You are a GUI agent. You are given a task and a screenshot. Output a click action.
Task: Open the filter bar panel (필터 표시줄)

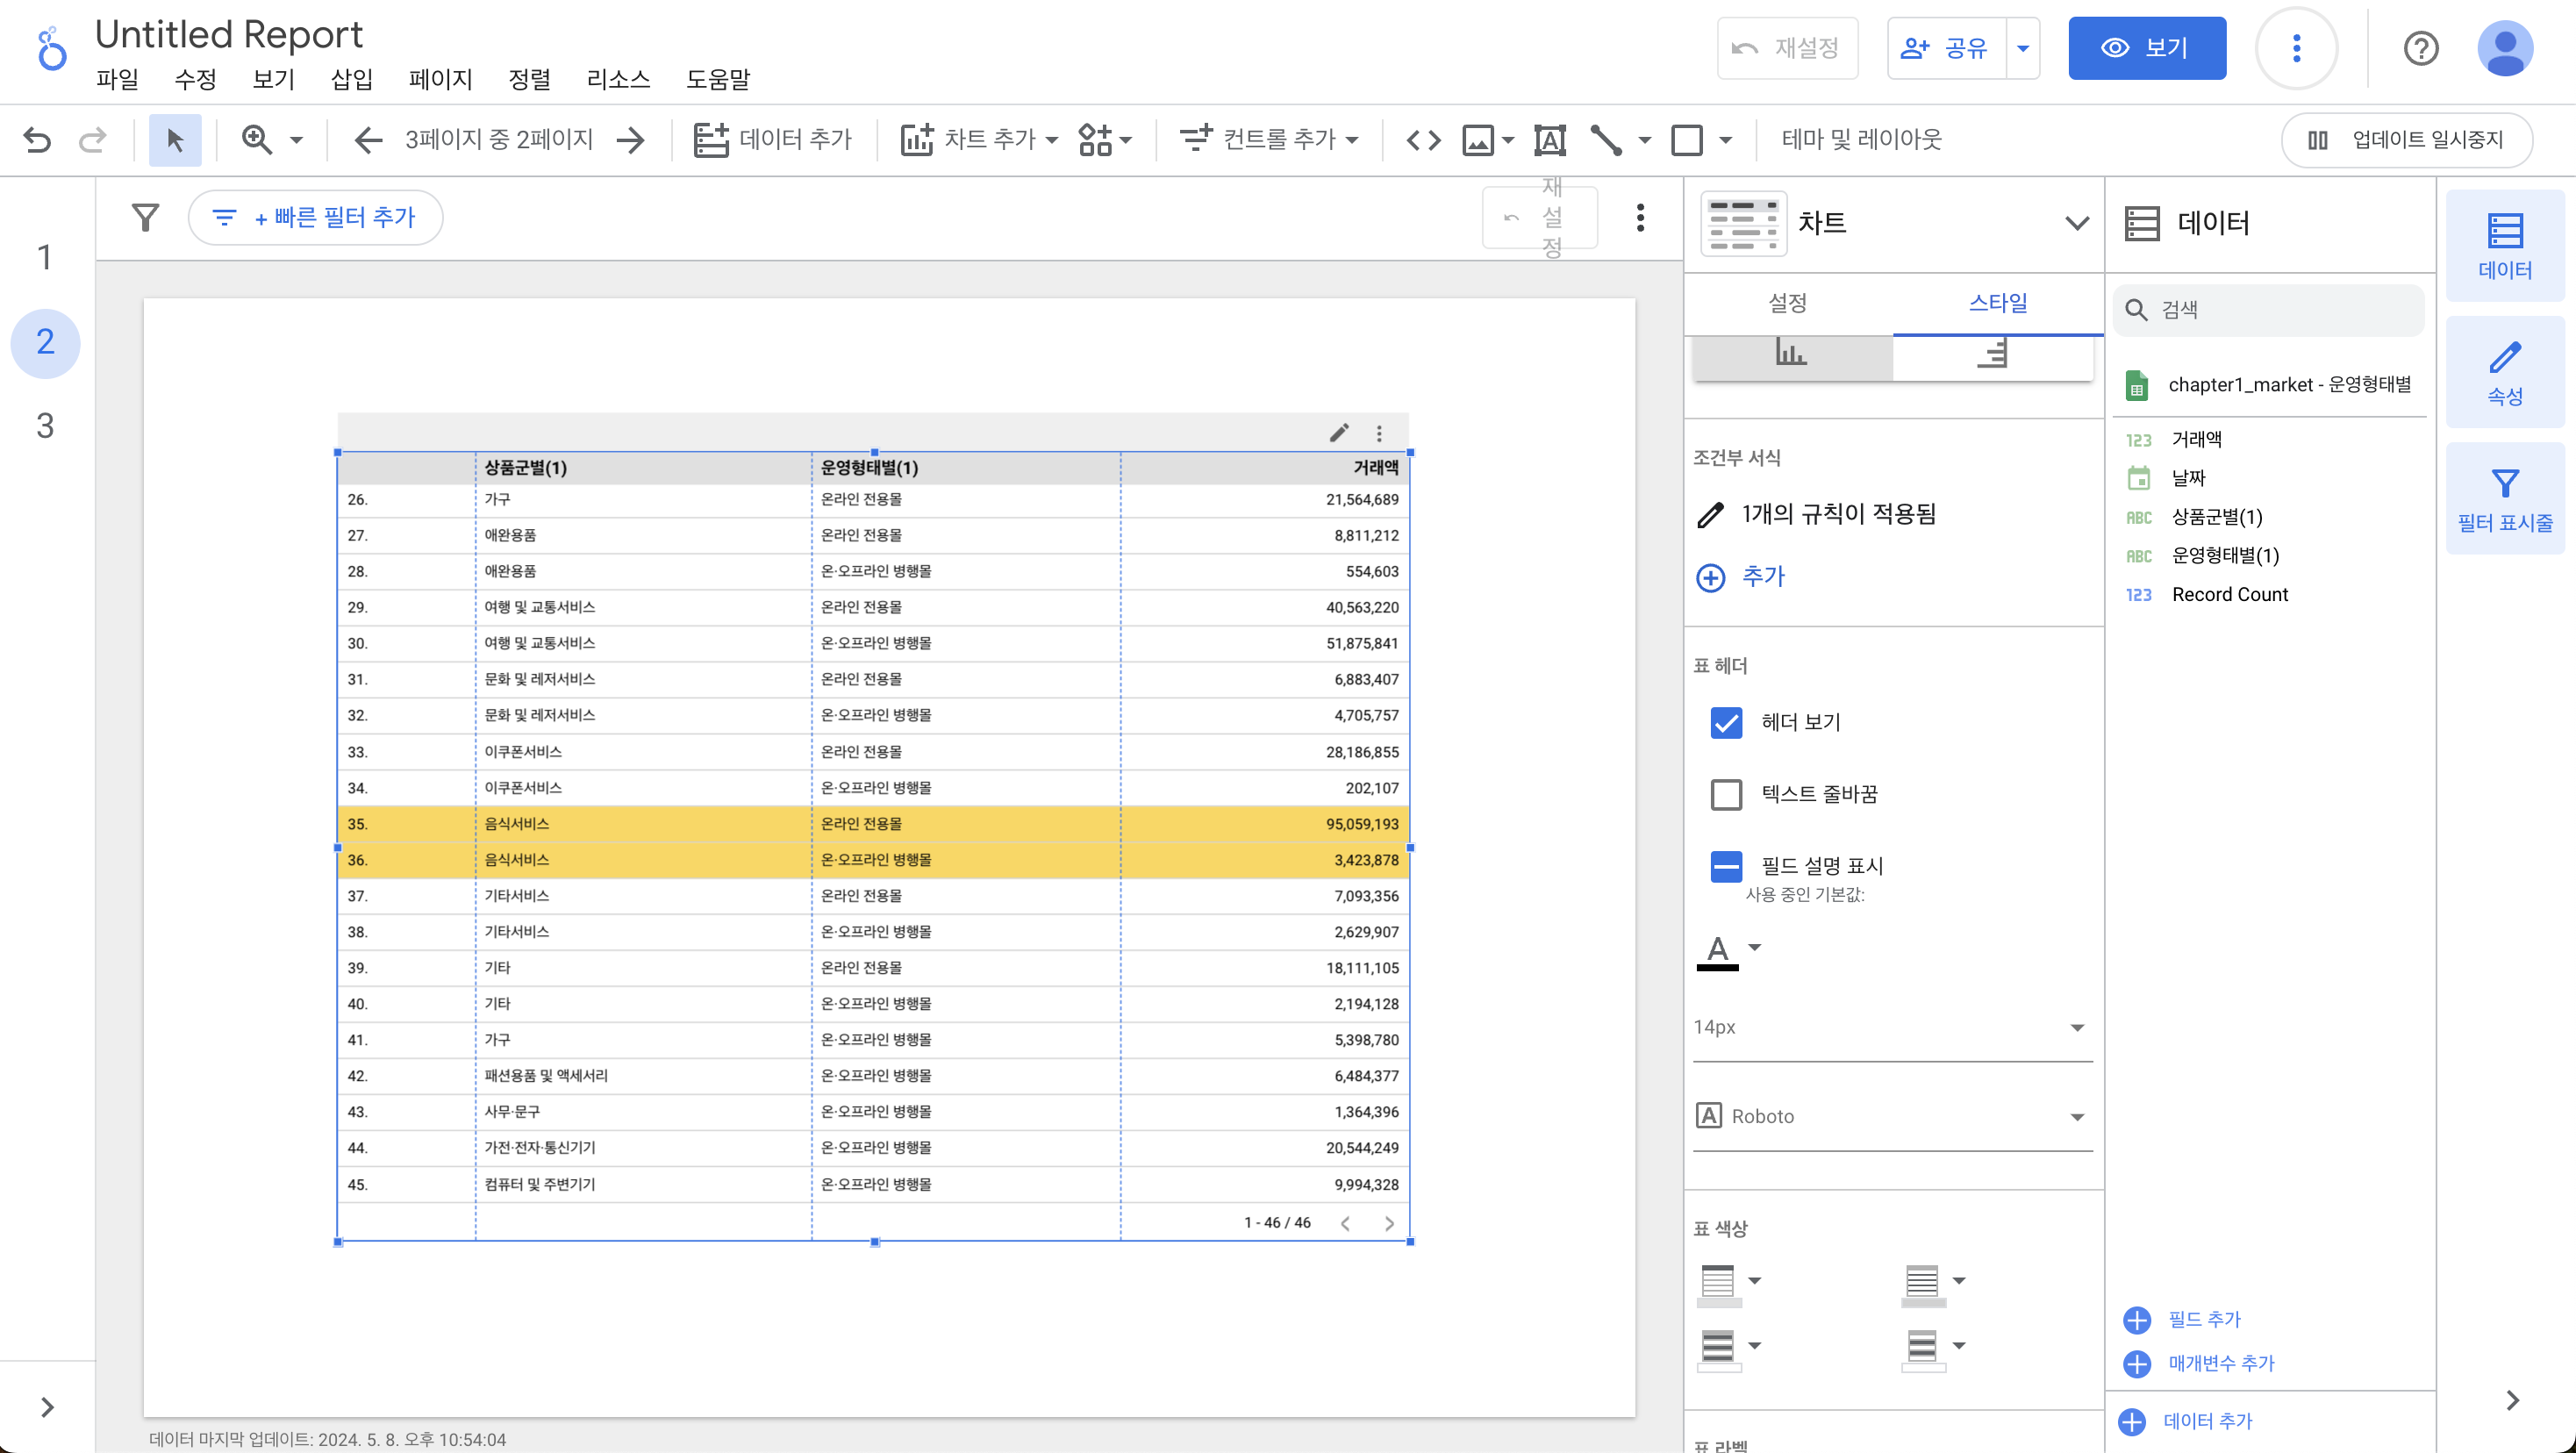[x=2504, y=498]
